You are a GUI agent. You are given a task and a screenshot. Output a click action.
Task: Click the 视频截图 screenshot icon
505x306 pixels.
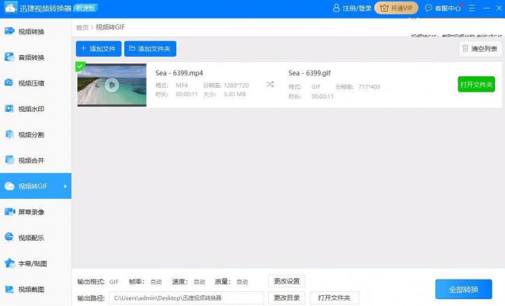pos(9,289)
